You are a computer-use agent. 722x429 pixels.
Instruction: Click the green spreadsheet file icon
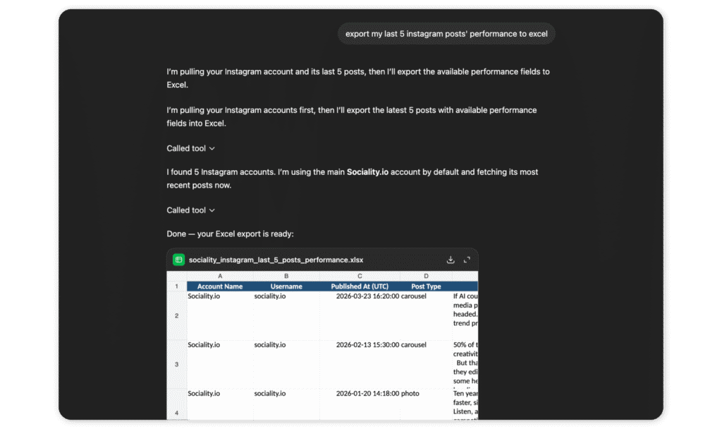[x=179, y=260]
